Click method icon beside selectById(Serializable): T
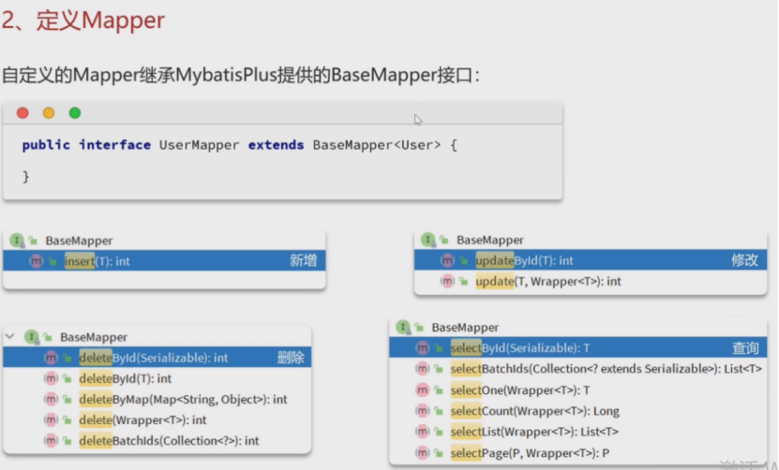 pos(422,348)
